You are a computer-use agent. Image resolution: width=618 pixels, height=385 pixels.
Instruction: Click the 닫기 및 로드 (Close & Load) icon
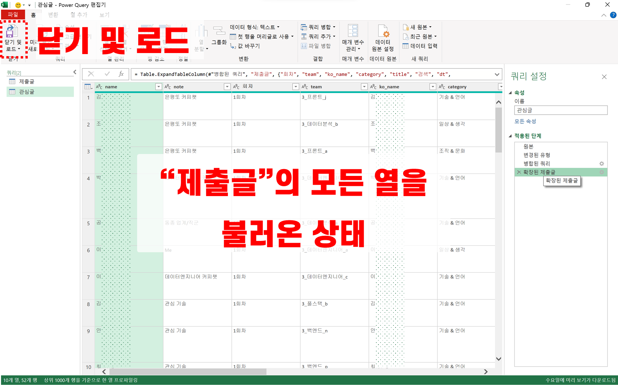[12, 31]
